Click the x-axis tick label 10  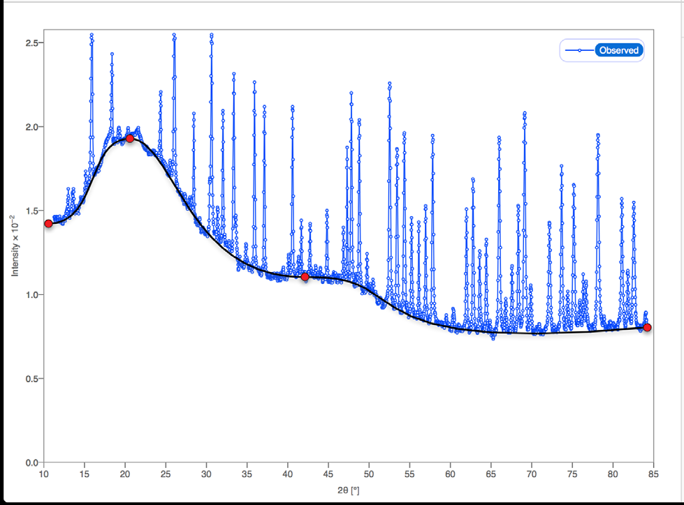[x=43, y=476]
